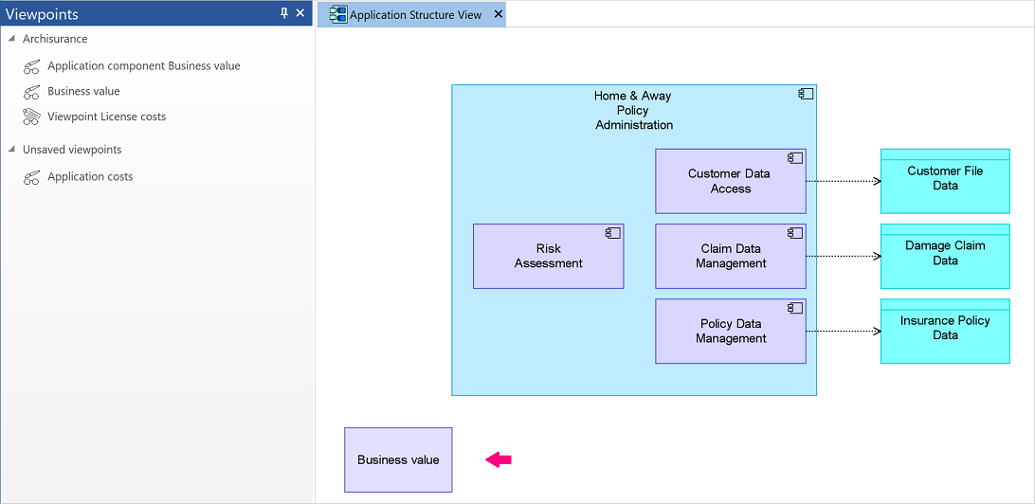1035x504 pixels.
Task: Select the Claim Data Management component
Action: (731, 256)
